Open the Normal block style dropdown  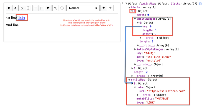click(x=83, y=8)
